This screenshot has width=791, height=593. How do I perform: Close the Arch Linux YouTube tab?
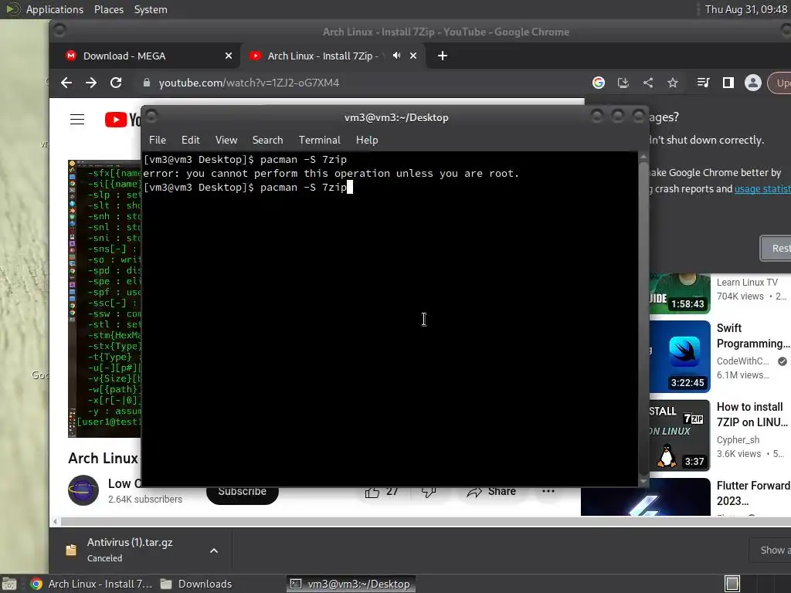click(413, 56)
